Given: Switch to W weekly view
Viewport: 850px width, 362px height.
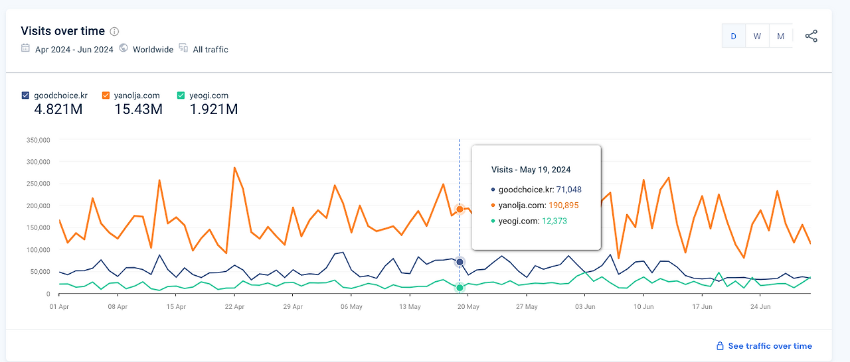Looking at the screenshot, I should [757, 36].
